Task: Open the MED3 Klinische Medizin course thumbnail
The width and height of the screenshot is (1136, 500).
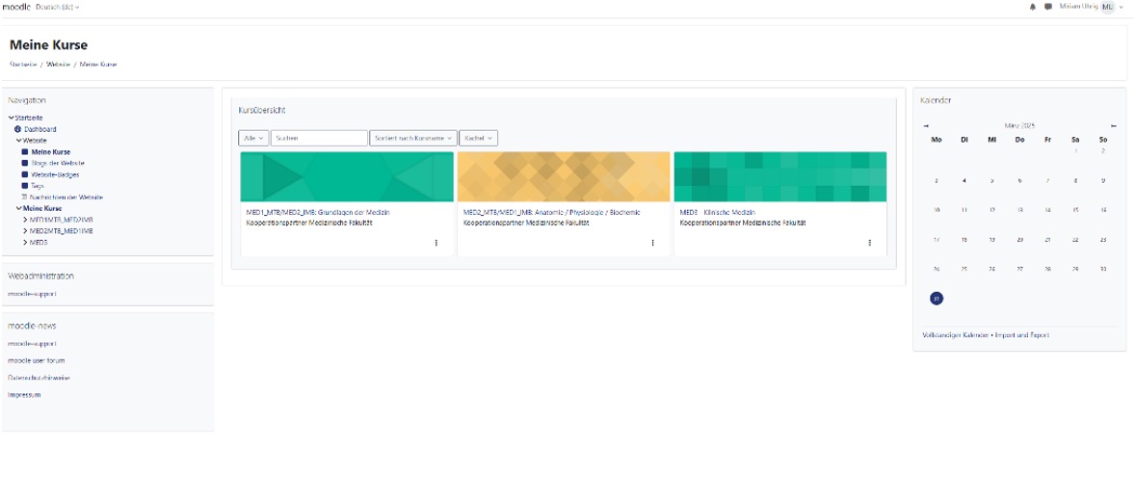Action: (x=779, y=176)
